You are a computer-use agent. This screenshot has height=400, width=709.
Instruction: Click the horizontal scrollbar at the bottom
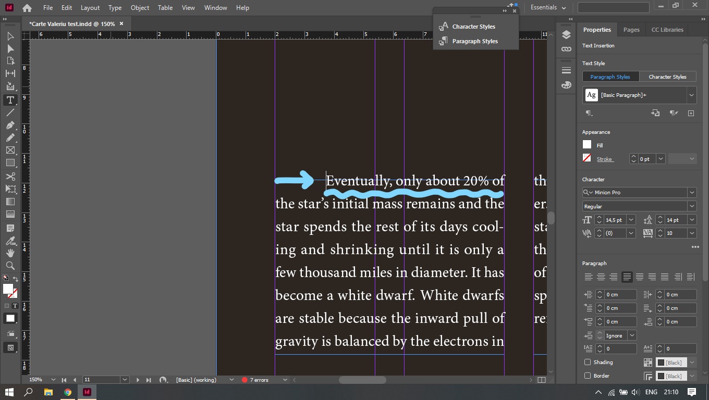[362, 380]
